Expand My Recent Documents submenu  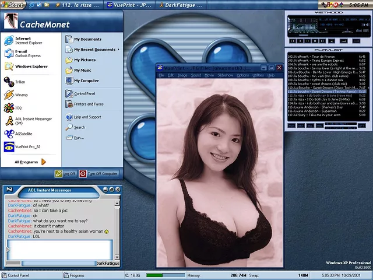(94, 50)
